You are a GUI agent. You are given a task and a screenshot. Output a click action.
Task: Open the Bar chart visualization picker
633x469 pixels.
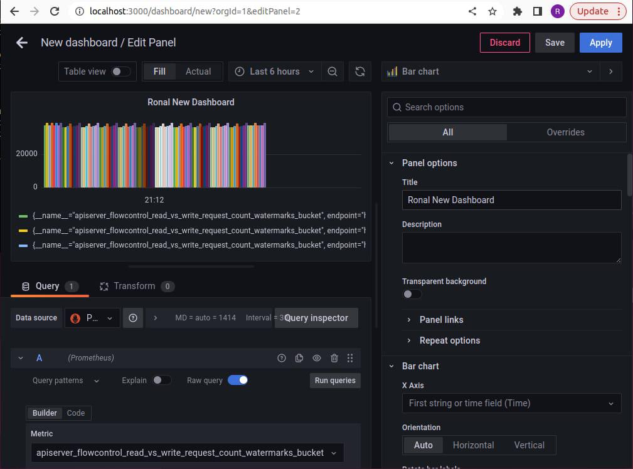491,71
